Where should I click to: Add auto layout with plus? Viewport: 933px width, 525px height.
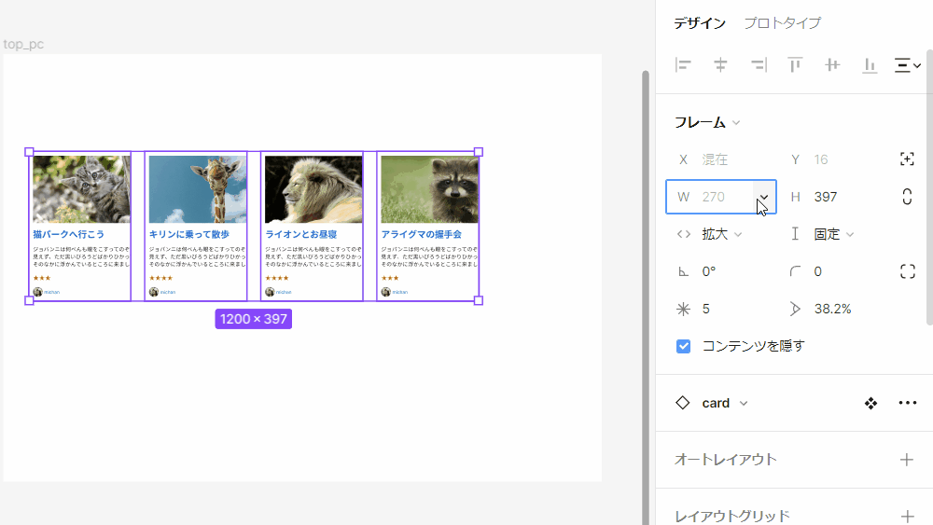[x=907, y=460]
